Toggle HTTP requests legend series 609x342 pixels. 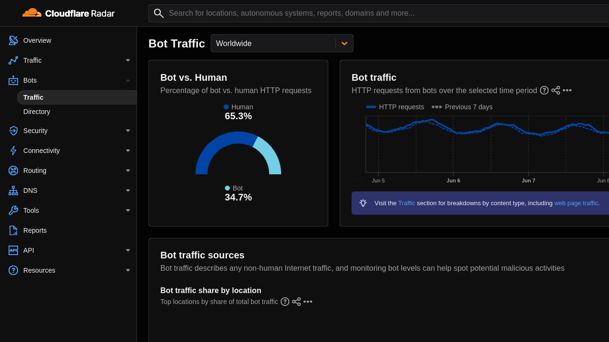(395, 107)
